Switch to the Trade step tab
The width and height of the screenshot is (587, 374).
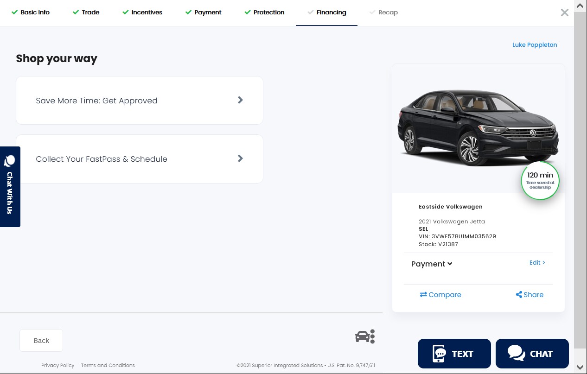tap(86, 13)
